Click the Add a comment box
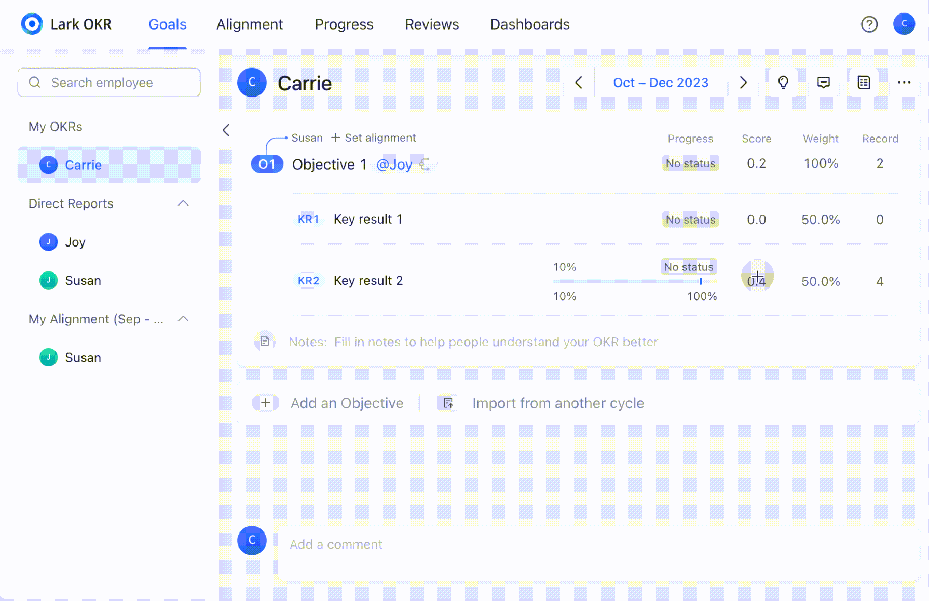 pos(598,553)
